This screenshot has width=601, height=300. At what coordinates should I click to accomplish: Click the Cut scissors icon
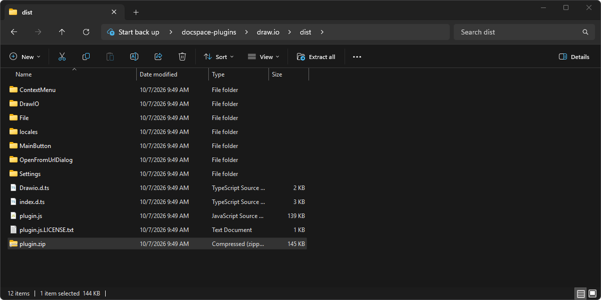[62, 56]
